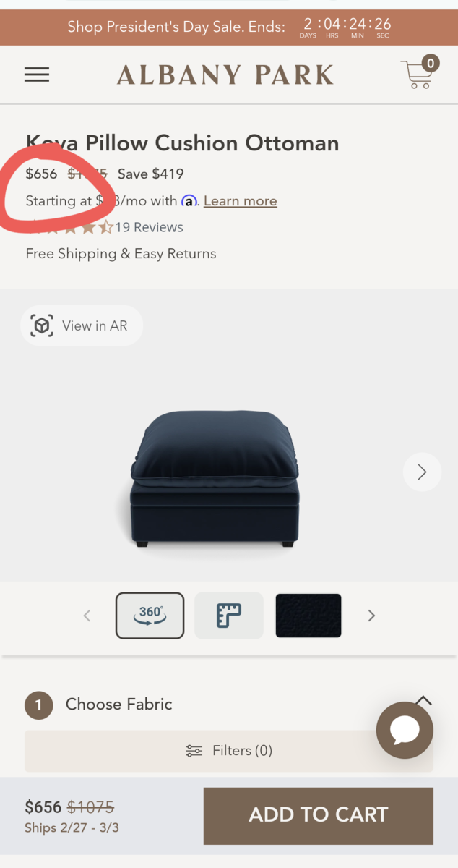Screen dimensions: 458x868
Task: Open the live chat bubble
Action: 405,730
